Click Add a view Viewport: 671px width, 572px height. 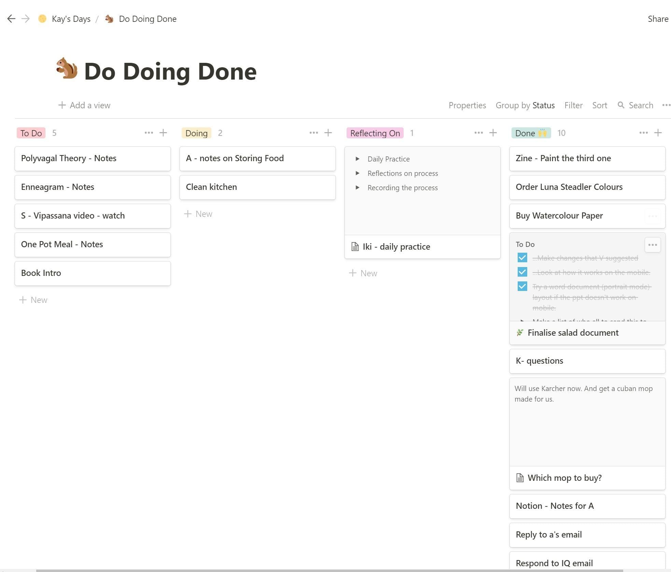84,105
